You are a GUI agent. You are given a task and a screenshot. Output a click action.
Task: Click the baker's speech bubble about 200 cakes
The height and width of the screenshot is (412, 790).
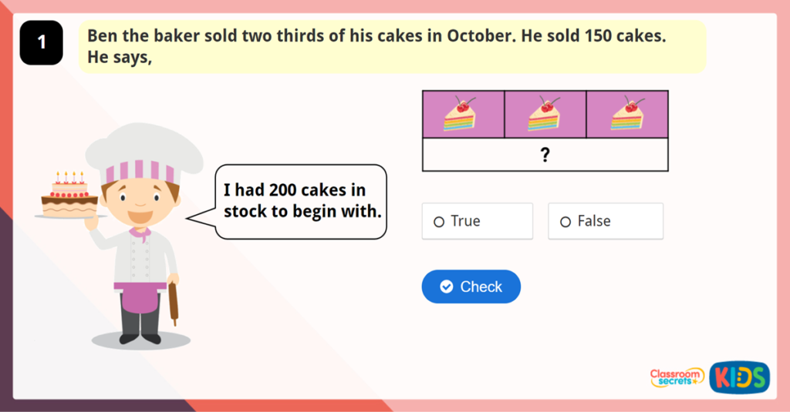click(x=299, y=201)
